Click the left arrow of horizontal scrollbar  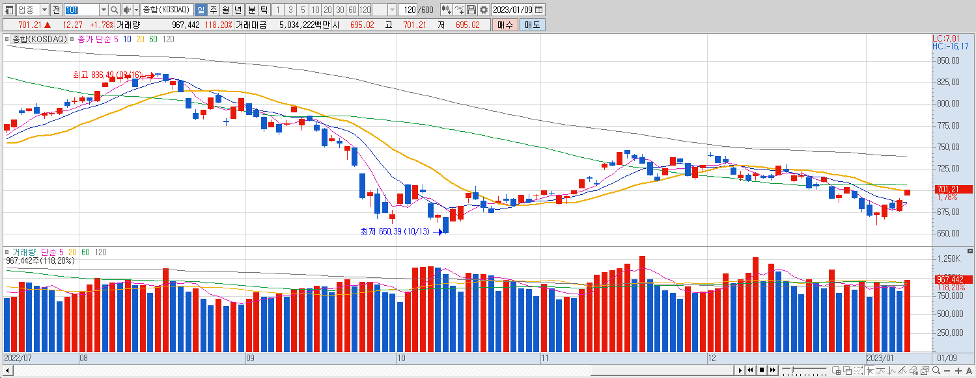tap(8, 370)
